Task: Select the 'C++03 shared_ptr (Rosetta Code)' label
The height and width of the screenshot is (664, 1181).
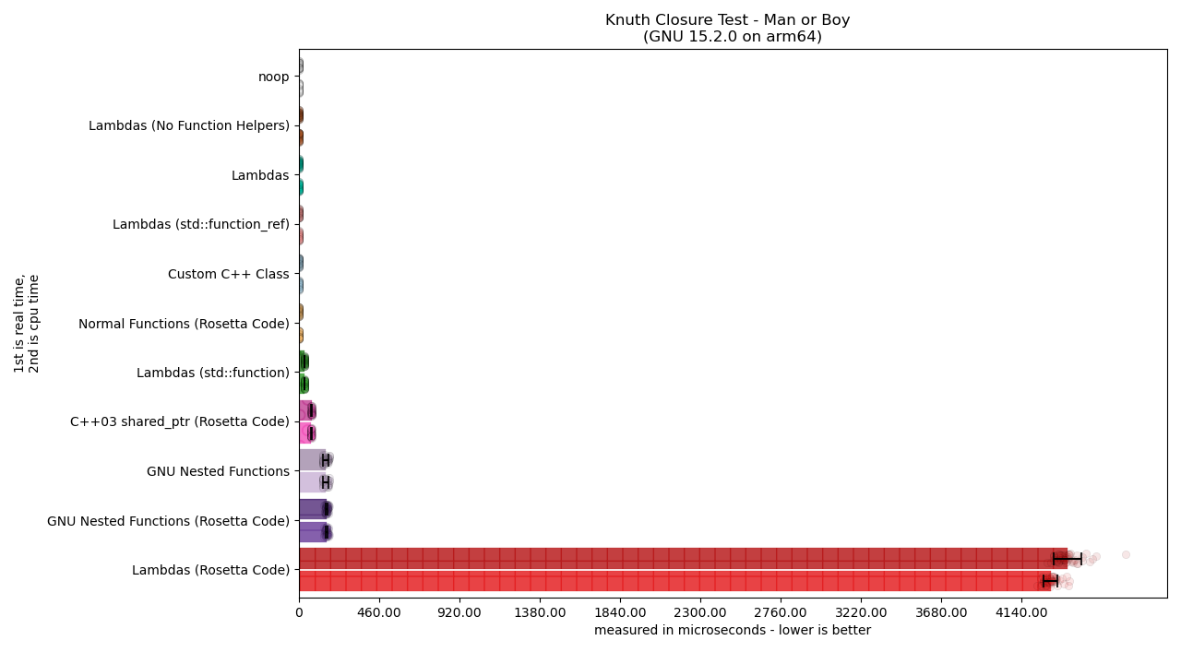Action: [x=180, y=421]
